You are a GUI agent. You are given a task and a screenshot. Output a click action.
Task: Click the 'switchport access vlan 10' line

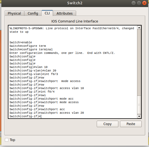coord(47,88)
